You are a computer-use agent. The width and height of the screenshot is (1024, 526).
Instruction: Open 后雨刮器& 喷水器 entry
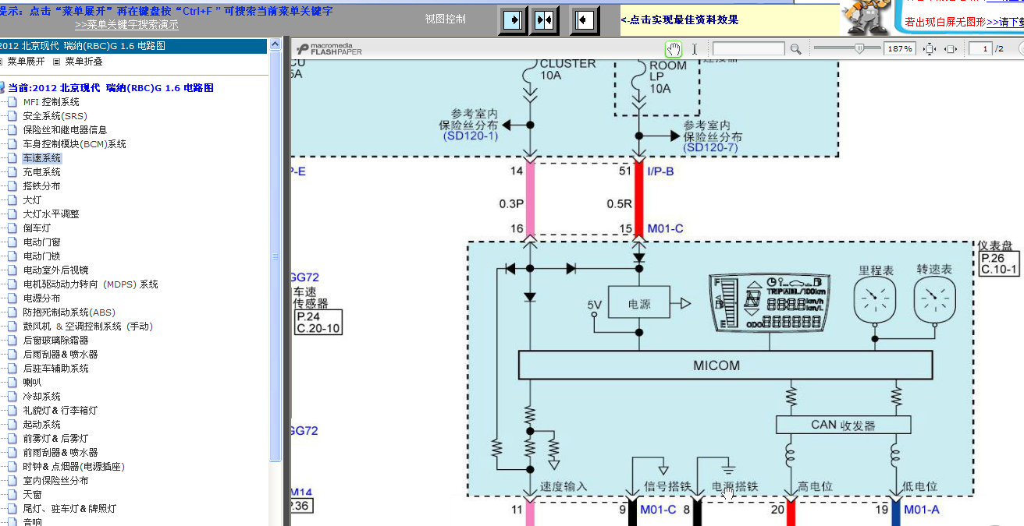[x=60, y=355]
